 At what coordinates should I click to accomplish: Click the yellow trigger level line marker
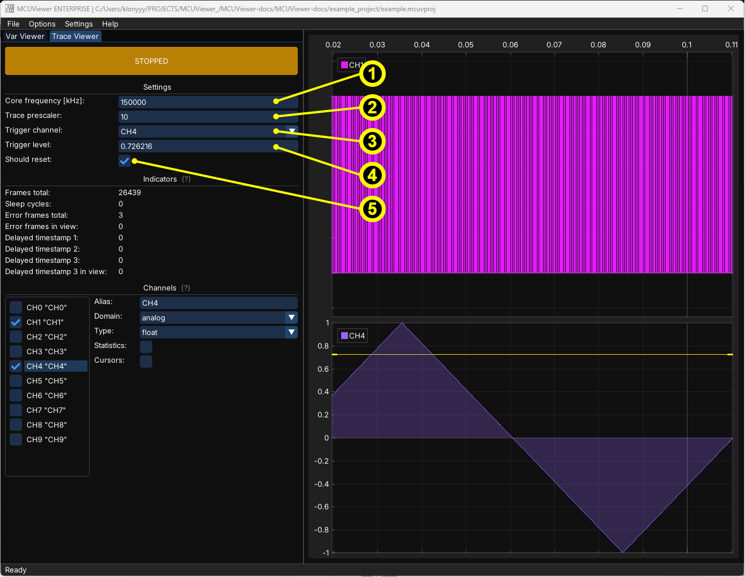point(730,354)
